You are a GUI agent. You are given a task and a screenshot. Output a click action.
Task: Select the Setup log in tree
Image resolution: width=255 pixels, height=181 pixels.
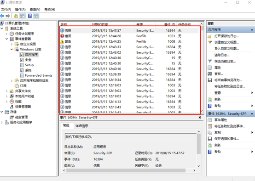pyautogui.click(x=29, y=65)
